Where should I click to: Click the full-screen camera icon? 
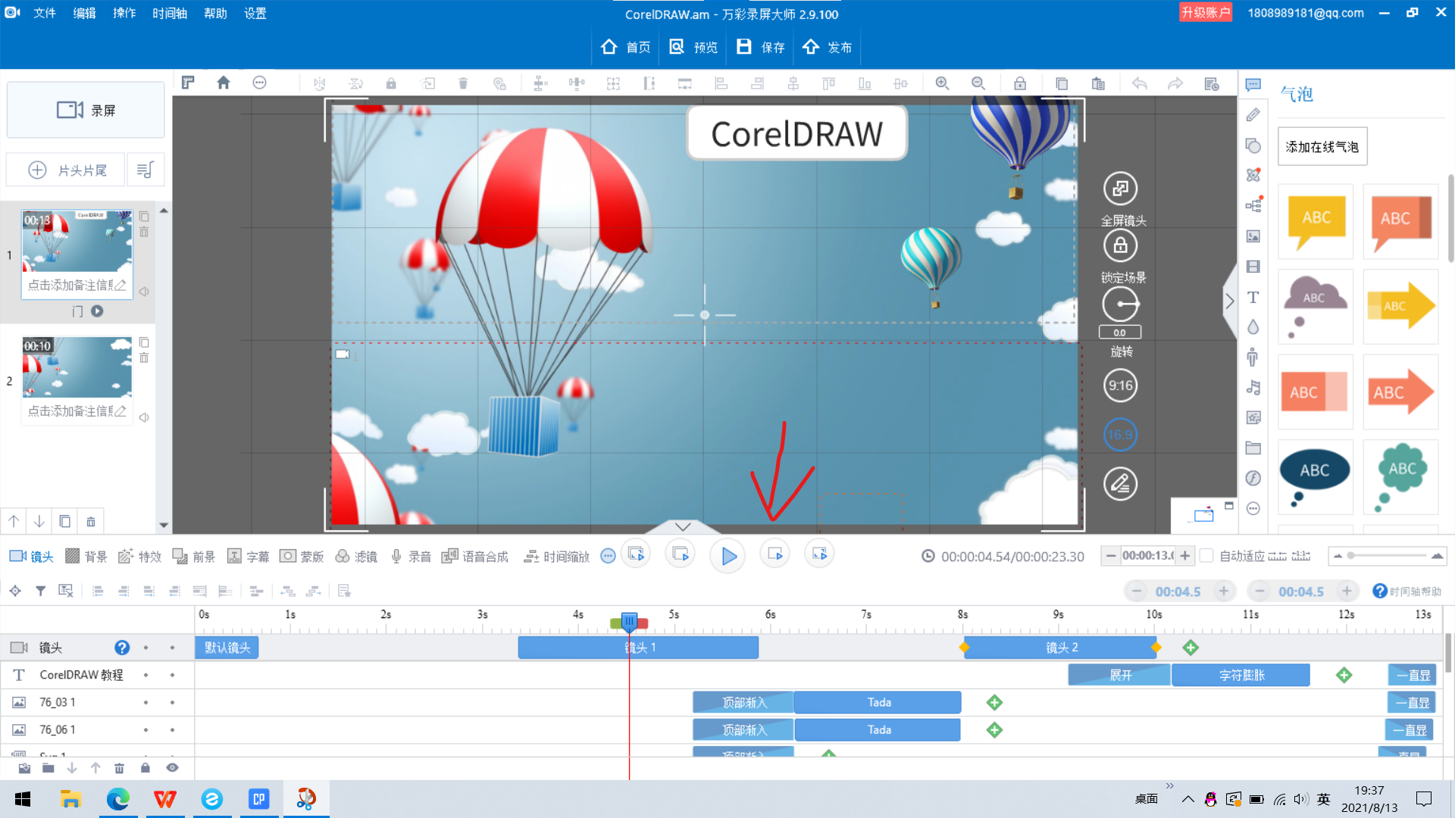click(1120, 189)
